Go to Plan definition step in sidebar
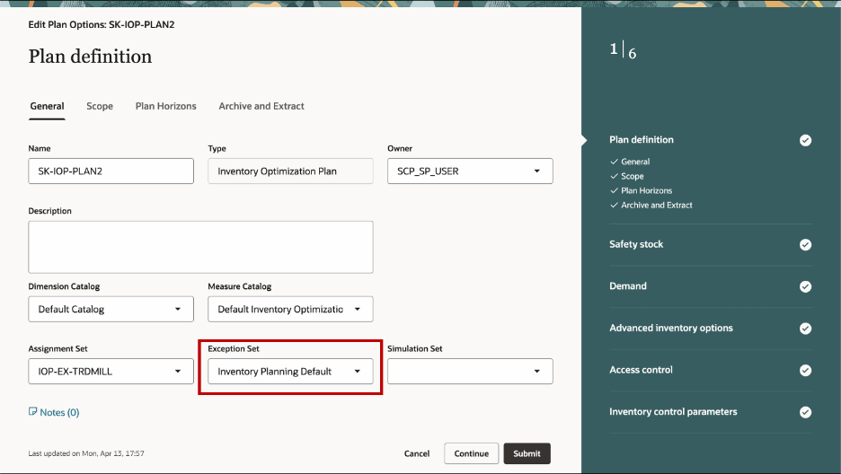The width and height of the screenshot is (841, 474). 642,140
